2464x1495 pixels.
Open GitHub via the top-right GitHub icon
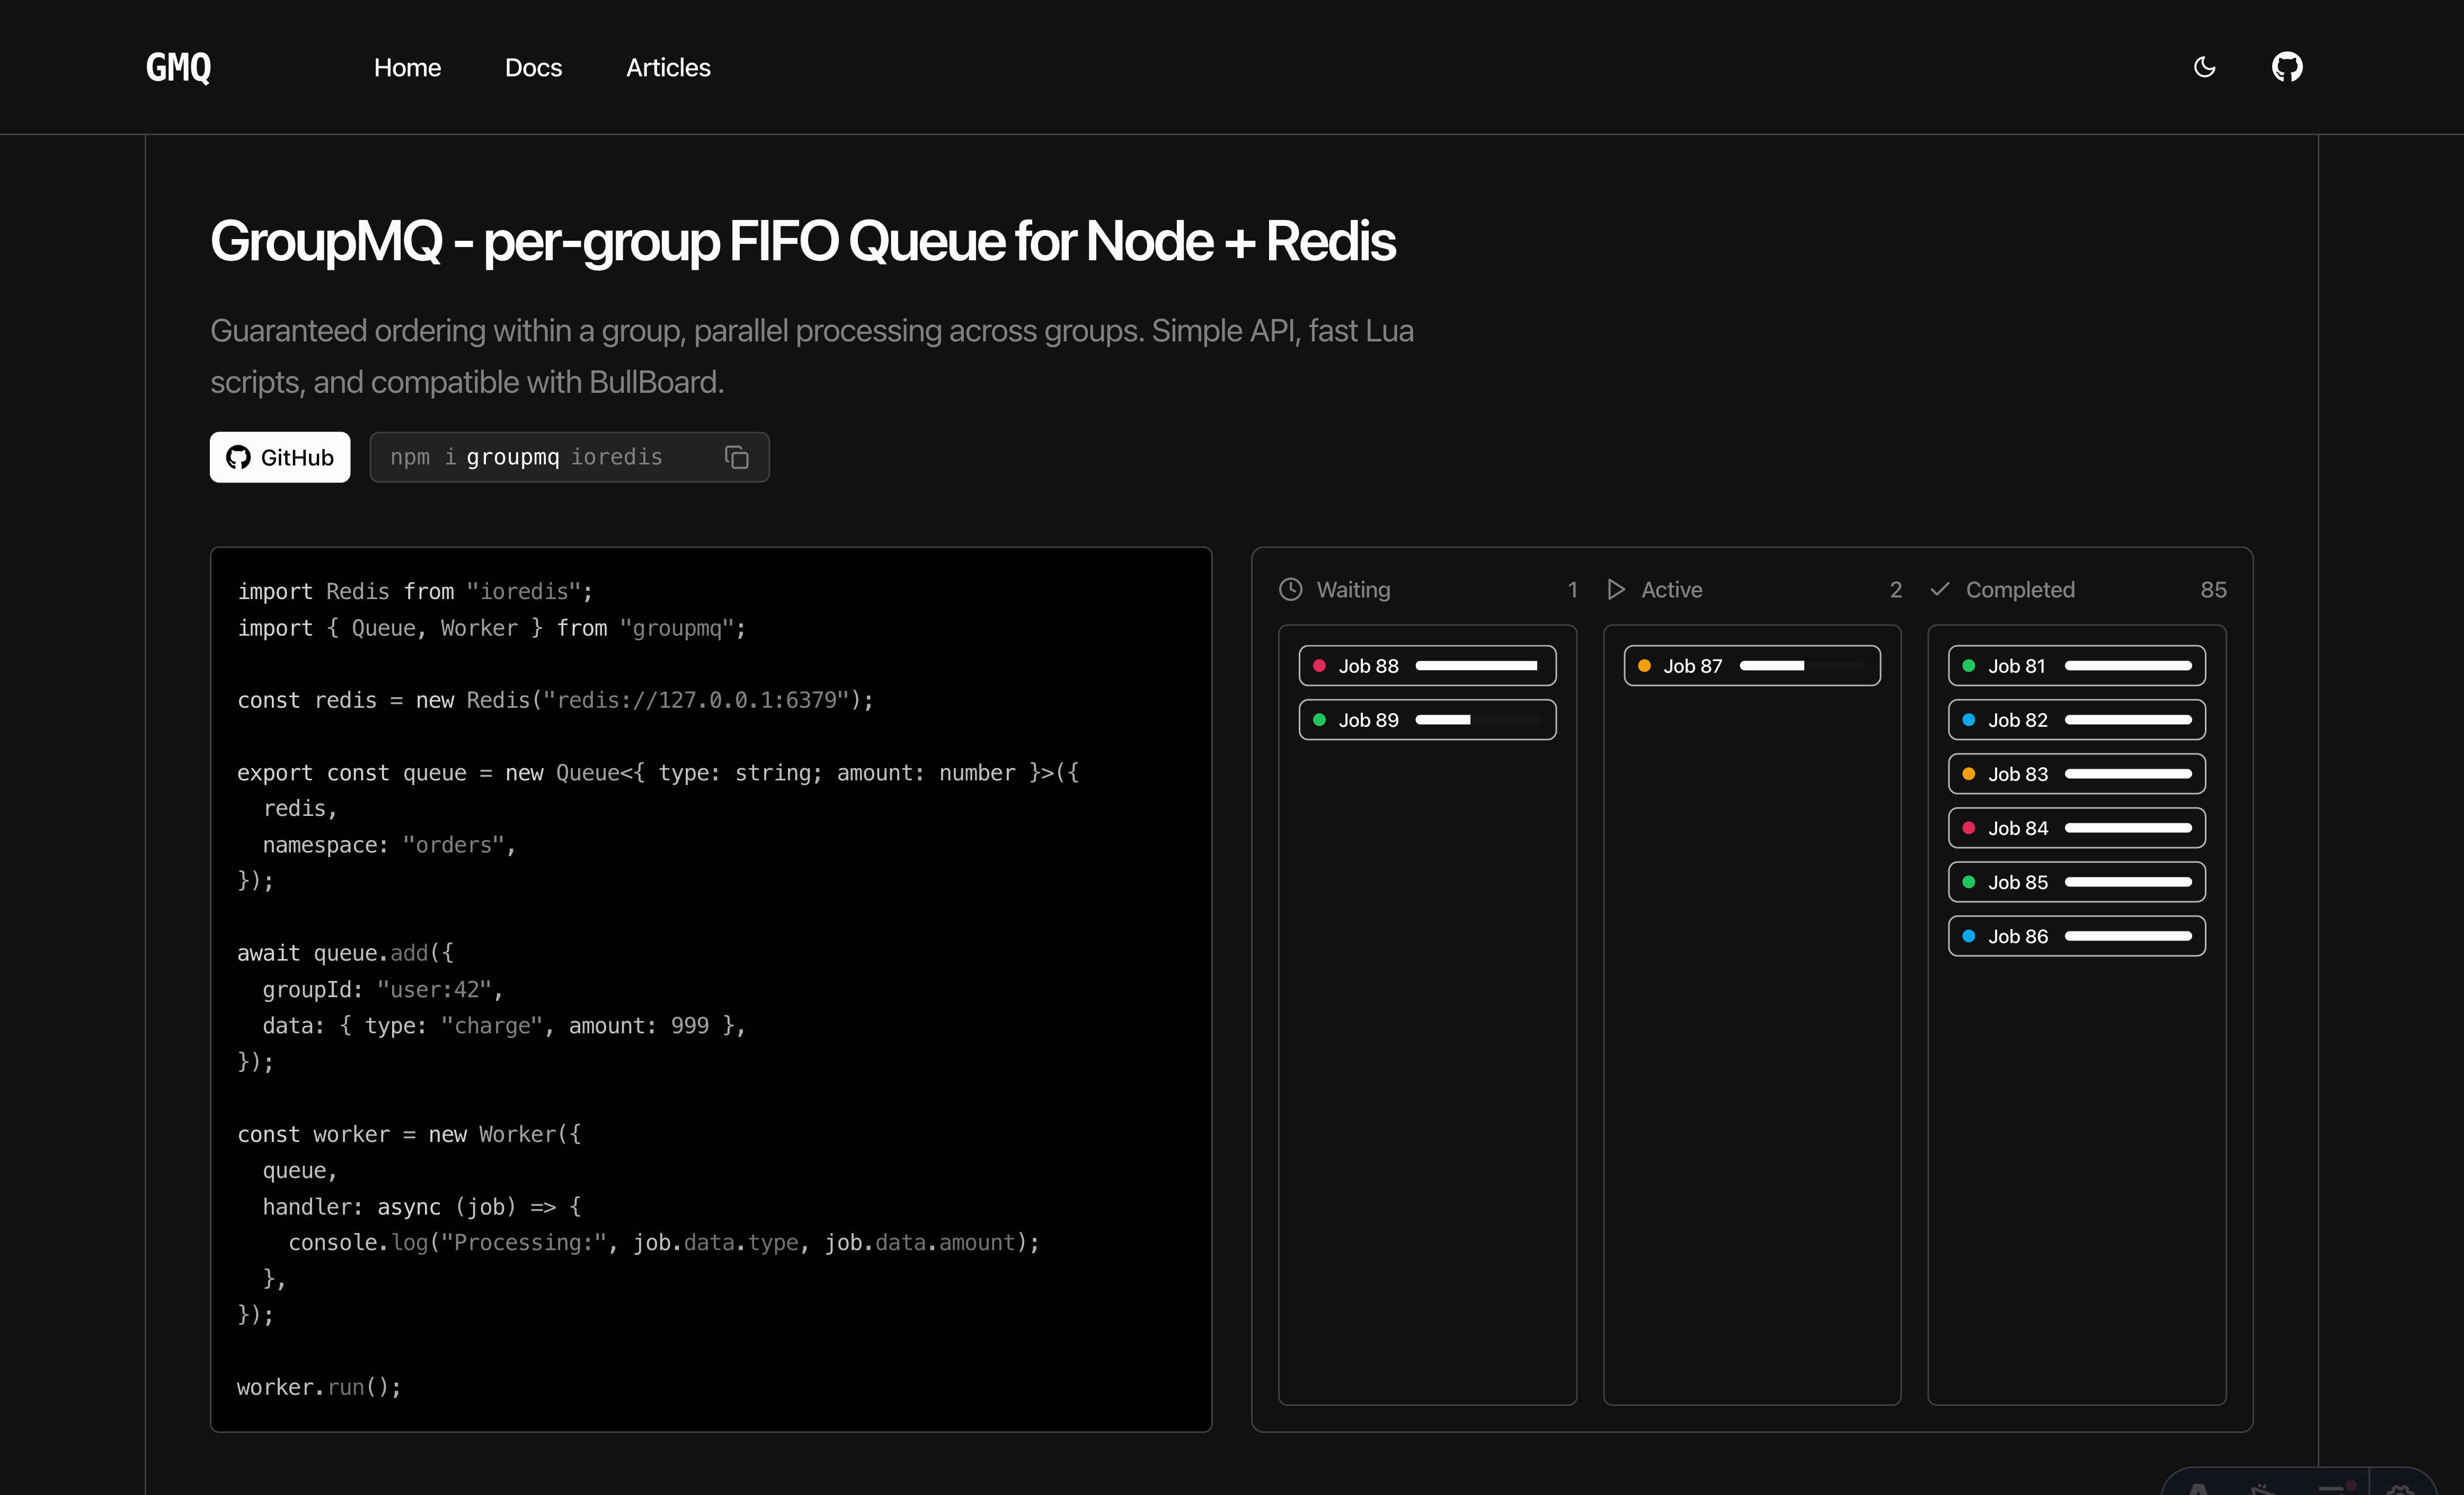click(x=2287, y=66)
